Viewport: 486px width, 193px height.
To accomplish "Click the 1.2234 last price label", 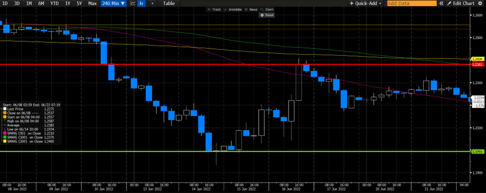I will (x=478, y=98).
